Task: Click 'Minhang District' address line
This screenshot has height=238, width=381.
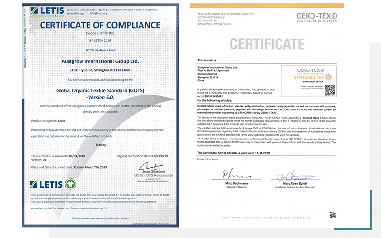Action: [207, 74]
